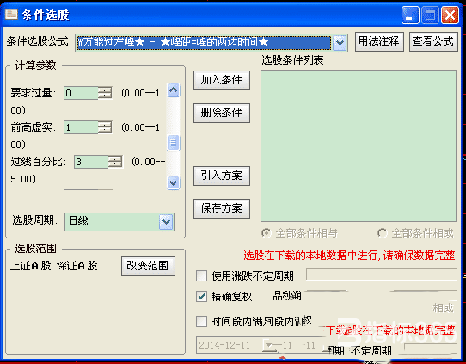Click the parameters scrollbar thumb
Image resolution: width=466 pixels, height=364 pixels.
(174, 143)
